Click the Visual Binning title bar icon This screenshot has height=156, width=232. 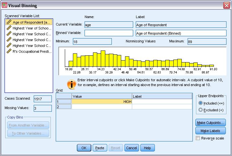click(4, 5)
